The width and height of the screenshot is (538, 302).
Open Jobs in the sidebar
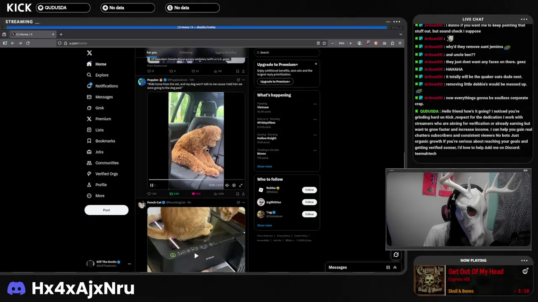(x=95, y=152)
